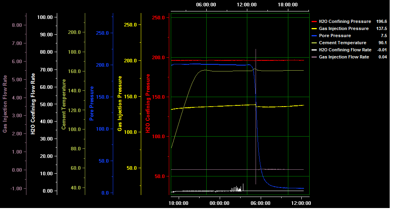Select the vertical Cement Temperature axis title
Viewport: 396px width, 210px height.
[x=64, y=104]
